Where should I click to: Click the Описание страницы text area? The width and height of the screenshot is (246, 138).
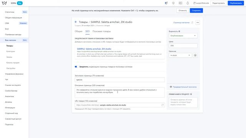[120, 92]
